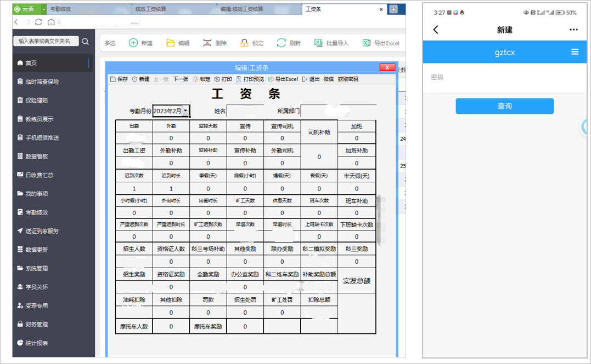Open the 云表 logo dropdown arrow

(x=44, y=9)
